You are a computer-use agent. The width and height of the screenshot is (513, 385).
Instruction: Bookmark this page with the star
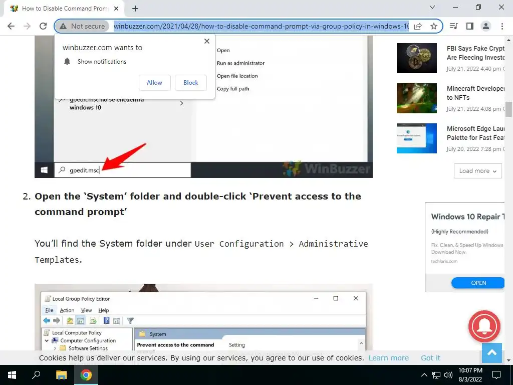pyautogui.click(x=434, y=26)
